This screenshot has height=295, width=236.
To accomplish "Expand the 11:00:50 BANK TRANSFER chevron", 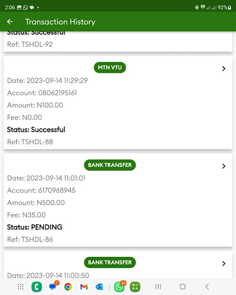I will (224, 263).
